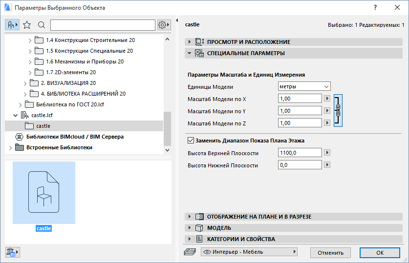
Task: Click the library tree scroll down arrow
Action: pyautogui.click(x=168, y=150)
